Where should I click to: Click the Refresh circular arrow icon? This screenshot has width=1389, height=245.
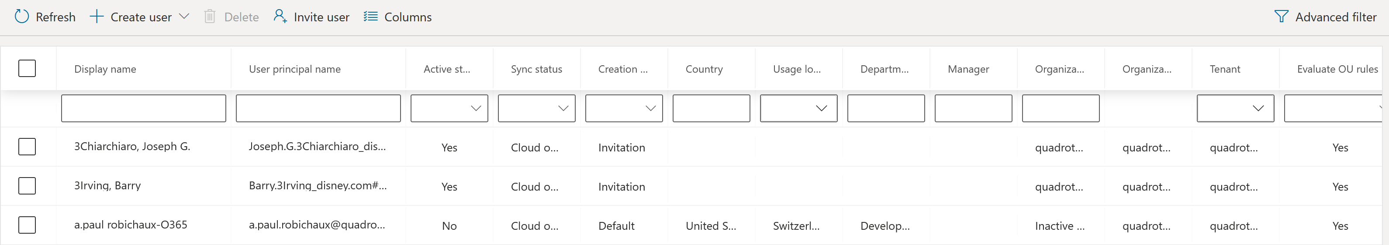point(21,17)
